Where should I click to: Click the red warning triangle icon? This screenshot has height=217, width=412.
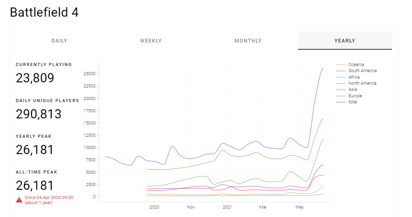click(x=19, y=200)
